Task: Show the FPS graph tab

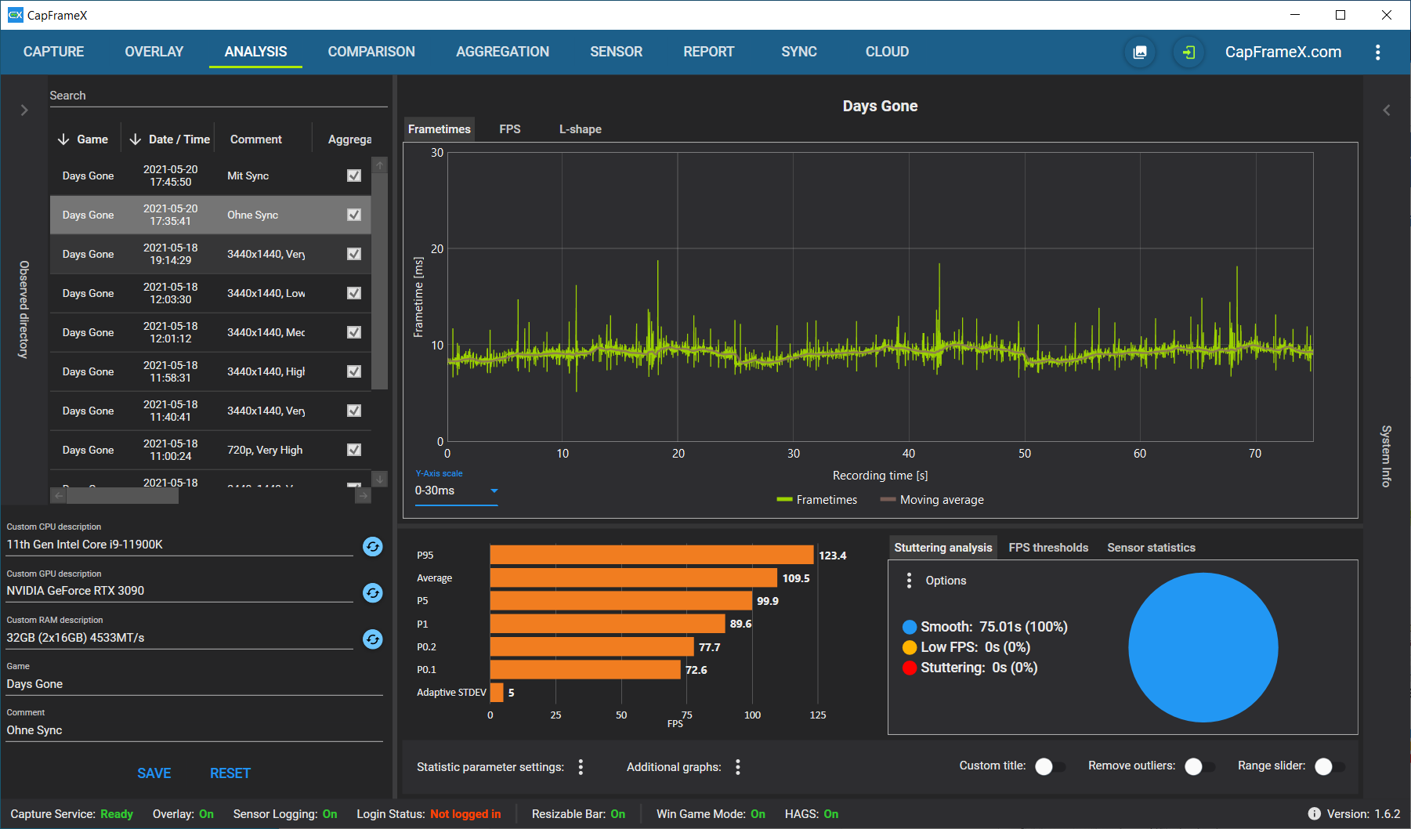Action: [x=510, y=129]
